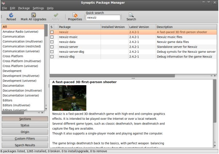Select the nexuiz-server-dbg package name

pyautogui.click(x=72, y=52)
